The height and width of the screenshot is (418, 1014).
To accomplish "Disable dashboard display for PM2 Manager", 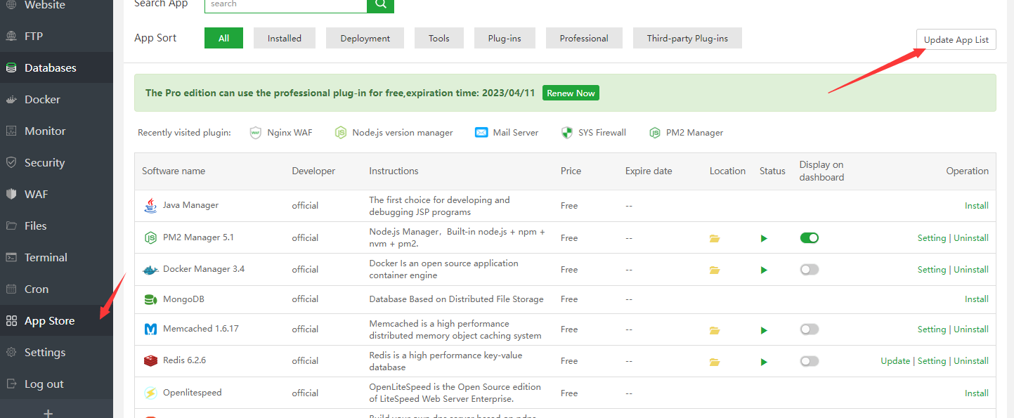I will coord(809,237).
